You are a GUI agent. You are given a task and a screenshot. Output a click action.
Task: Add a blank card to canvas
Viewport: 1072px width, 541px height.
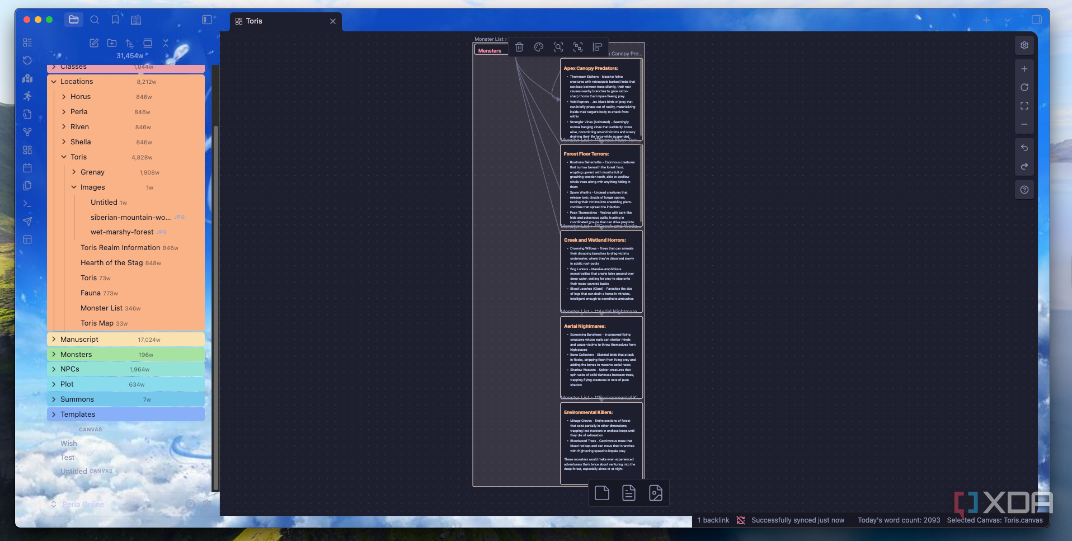602,493
